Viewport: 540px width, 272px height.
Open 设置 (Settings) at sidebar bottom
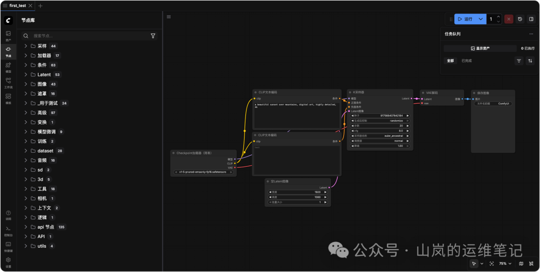(x=8, y=262)
